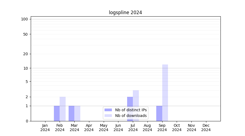
Task: Select the '20' y-axis tick label
Action: point(26,54)
